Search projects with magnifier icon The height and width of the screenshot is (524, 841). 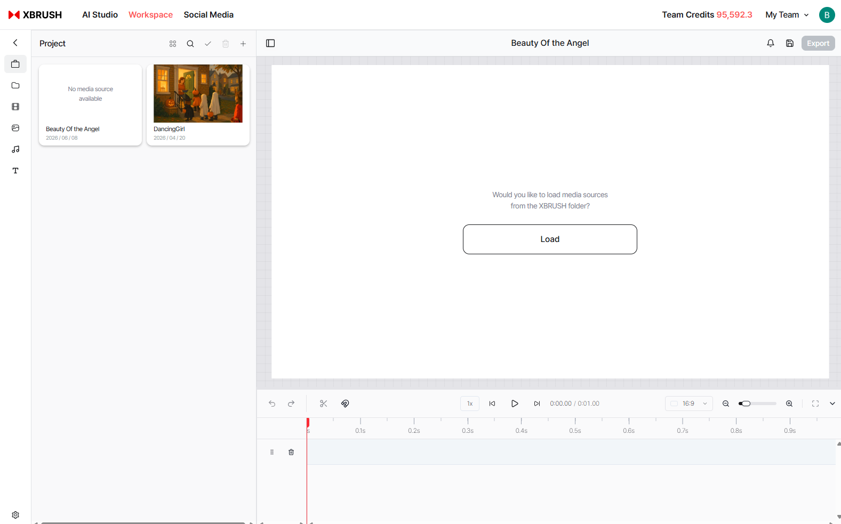190,44
